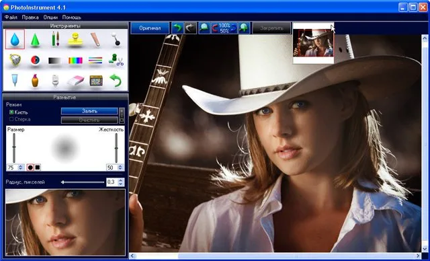The image size is (430, 261).
Task: Open the Помощь menu
Action: click(x=72, y=17)
